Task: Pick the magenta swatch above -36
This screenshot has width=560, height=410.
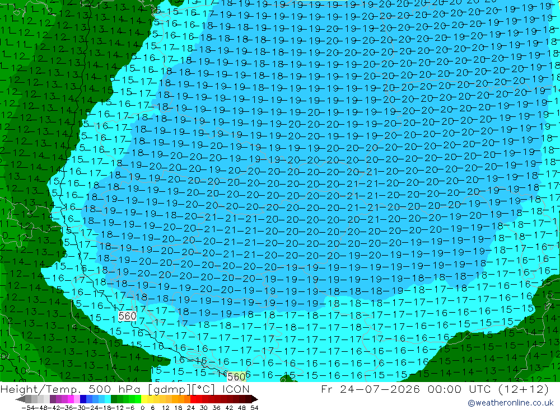Action: click(x=71, y=399)
